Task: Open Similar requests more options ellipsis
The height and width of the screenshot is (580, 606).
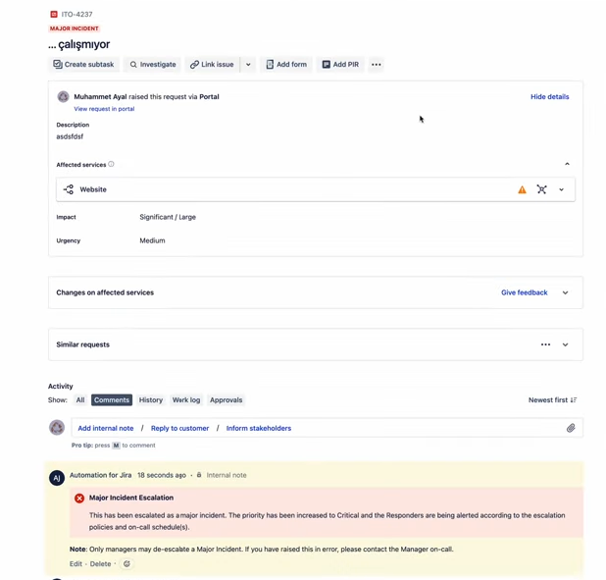Action: coord(545,344)
